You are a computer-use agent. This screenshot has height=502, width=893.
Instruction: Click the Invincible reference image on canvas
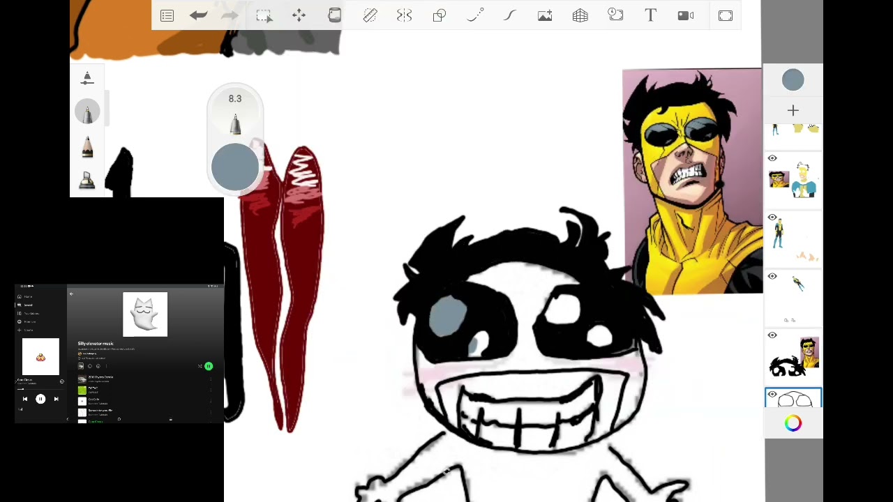pyautogui.click(x=692, y=181)
